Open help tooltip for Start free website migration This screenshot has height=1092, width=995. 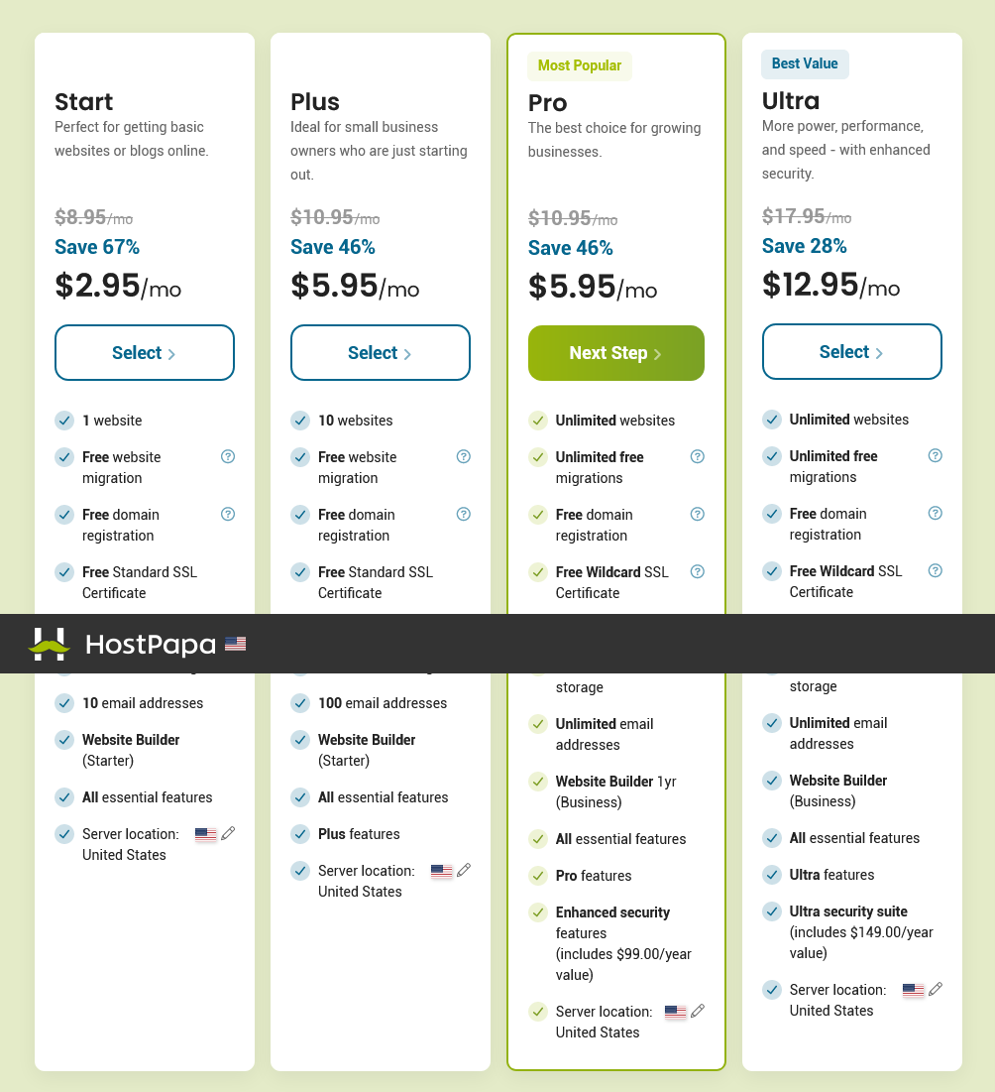click(x=228, y=457)
